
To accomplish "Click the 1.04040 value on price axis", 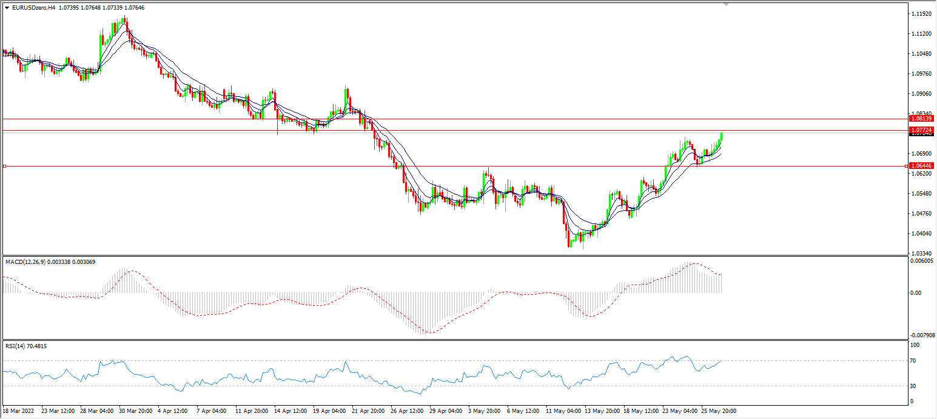I will [921, 234].
